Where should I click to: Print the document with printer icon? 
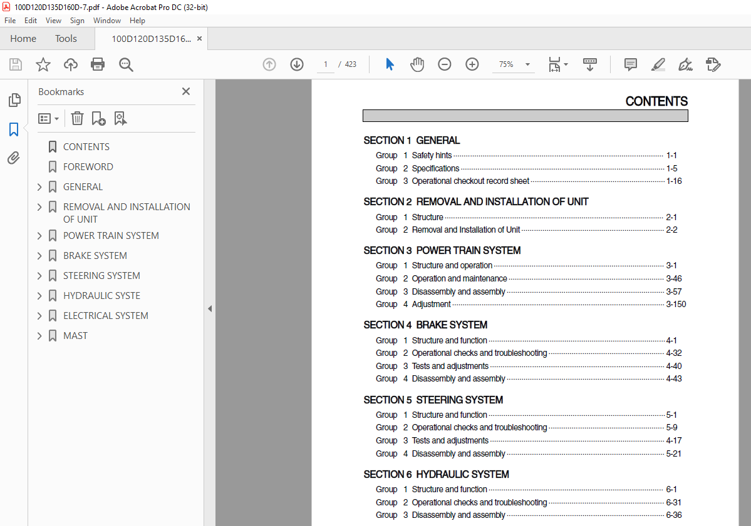(98, 64)
